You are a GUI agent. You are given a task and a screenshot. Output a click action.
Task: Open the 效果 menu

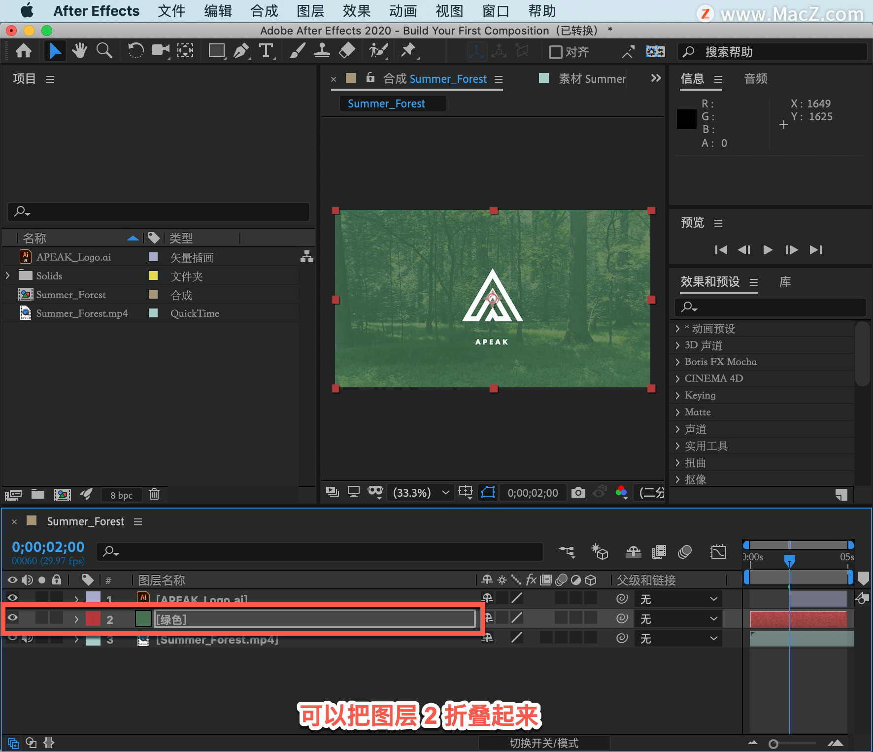pos(357,11)
